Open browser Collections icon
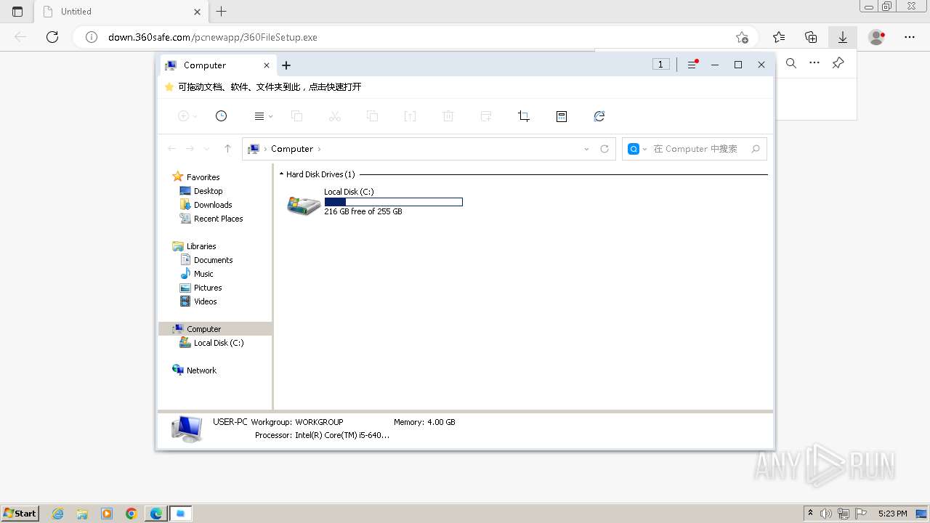The height and width of the screenshot is (523, 930). pyautogui.click(x=811, y=37)
